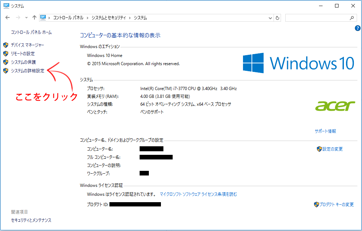362x231 pixels.
Task: Click the 64 ビット オペレーティング システム value
Action: tap(185, 104)
